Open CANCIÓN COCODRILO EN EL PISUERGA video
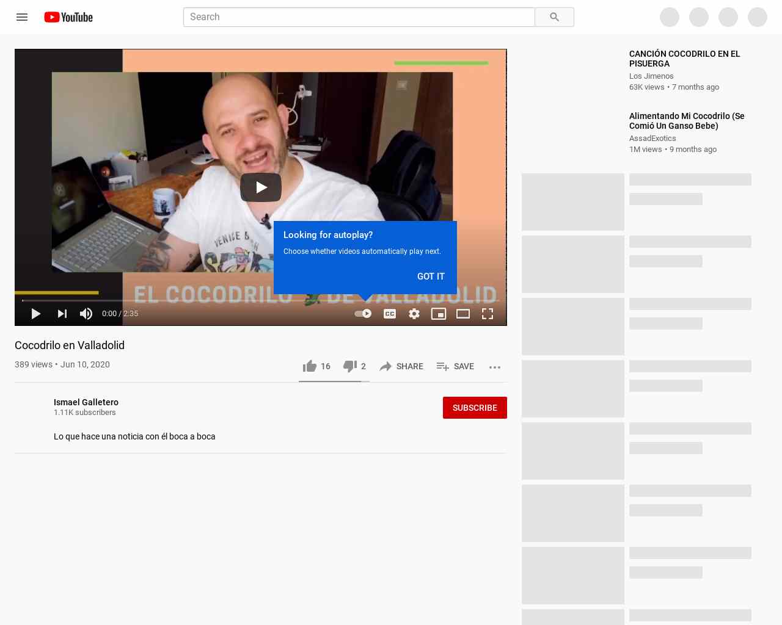Viewport: 782px width, 625px height. click(x=684, y=59)
